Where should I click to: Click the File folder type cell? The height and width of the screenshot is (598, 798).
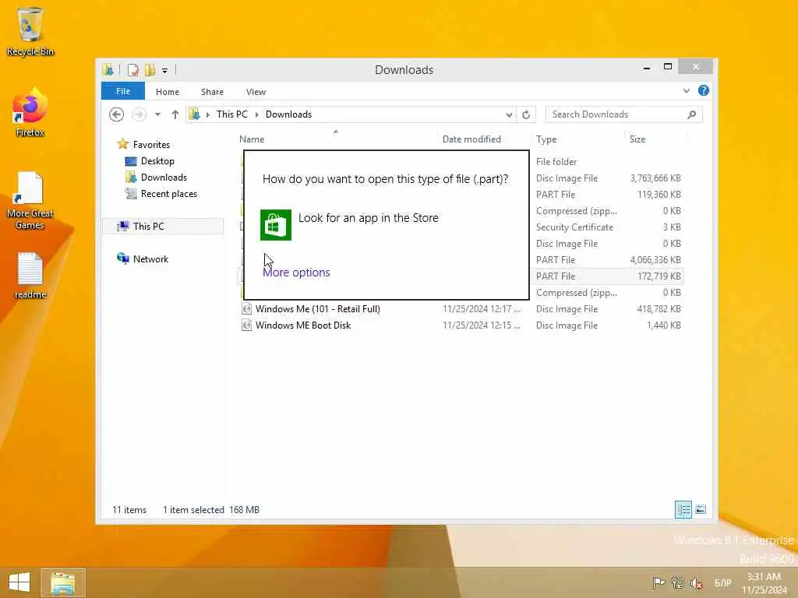(556, 162)
